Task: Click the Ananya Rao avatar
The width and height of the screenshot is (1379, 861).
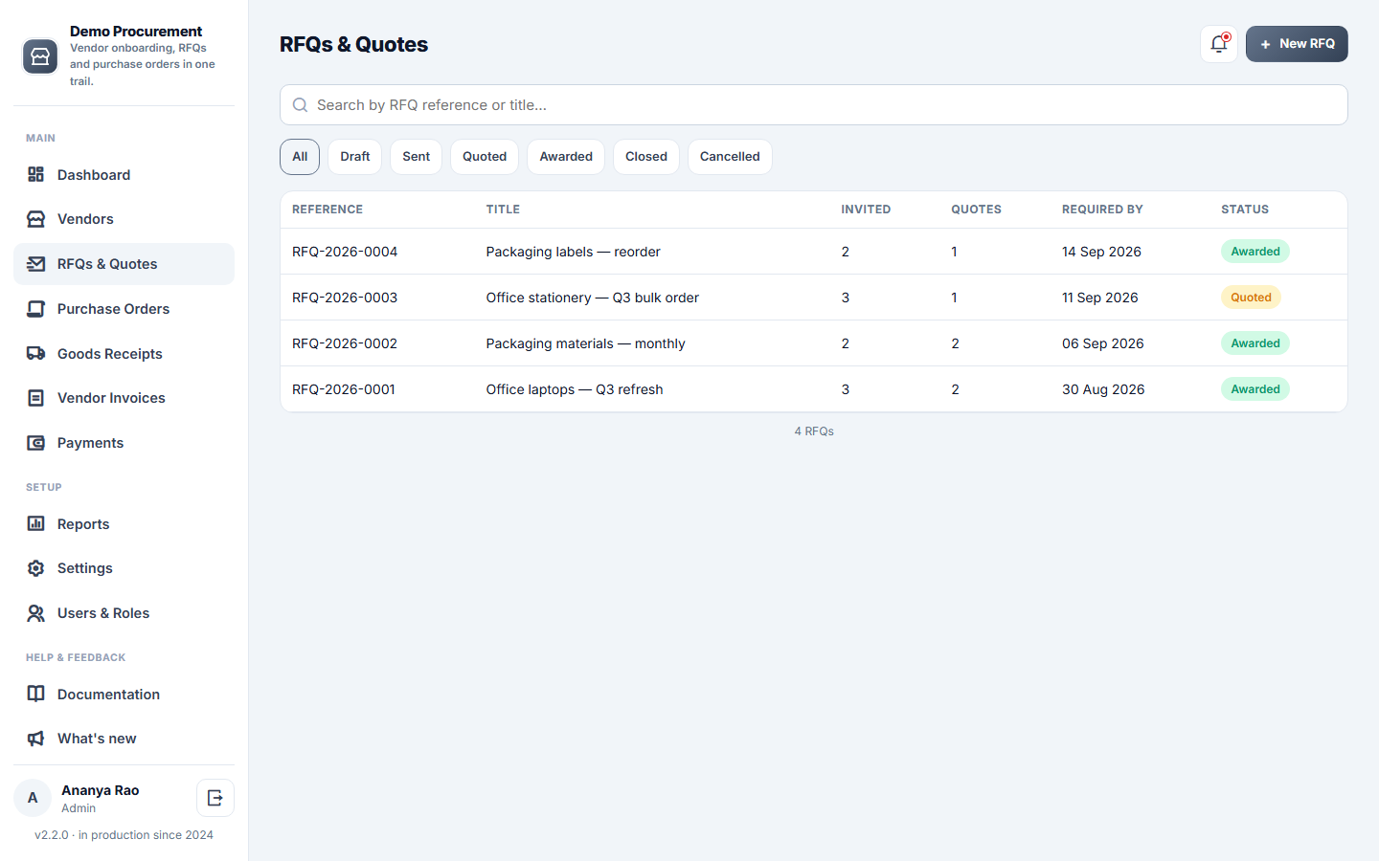Action: click(33, 798)
